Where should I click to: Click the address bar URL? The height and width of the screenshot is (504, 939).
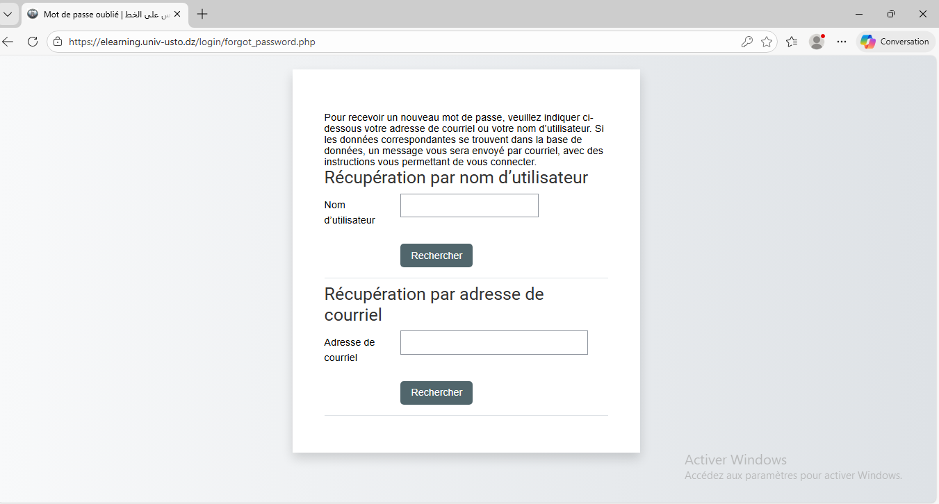coord(191,42)
